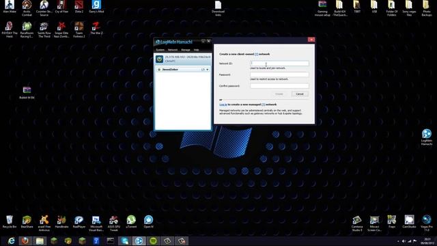Open the Gaming mouse setup desktop icon
The image size is (437, 246).
tap(322, 8)
